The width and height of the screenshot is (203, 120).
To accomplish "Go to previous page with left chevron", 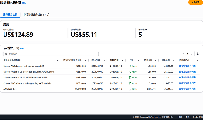I will 184,54.
